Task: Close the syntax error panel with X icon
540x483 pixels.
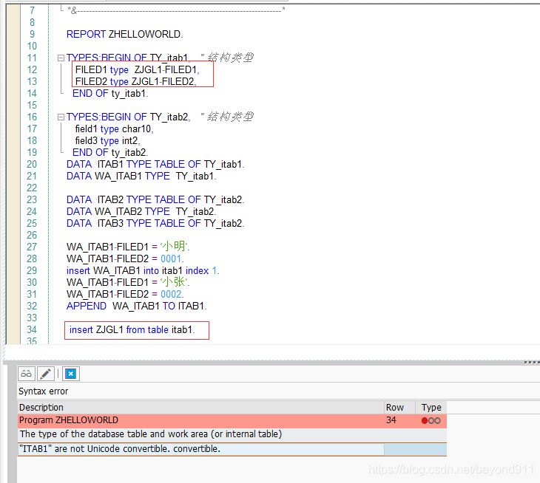Action: point(70,374)
